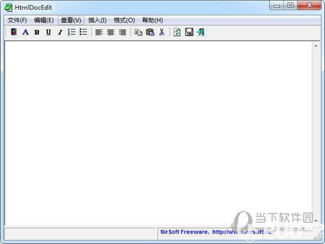The image size is (325, 244).
Task: Toggle bold formatting
Action: click(37, 32)
